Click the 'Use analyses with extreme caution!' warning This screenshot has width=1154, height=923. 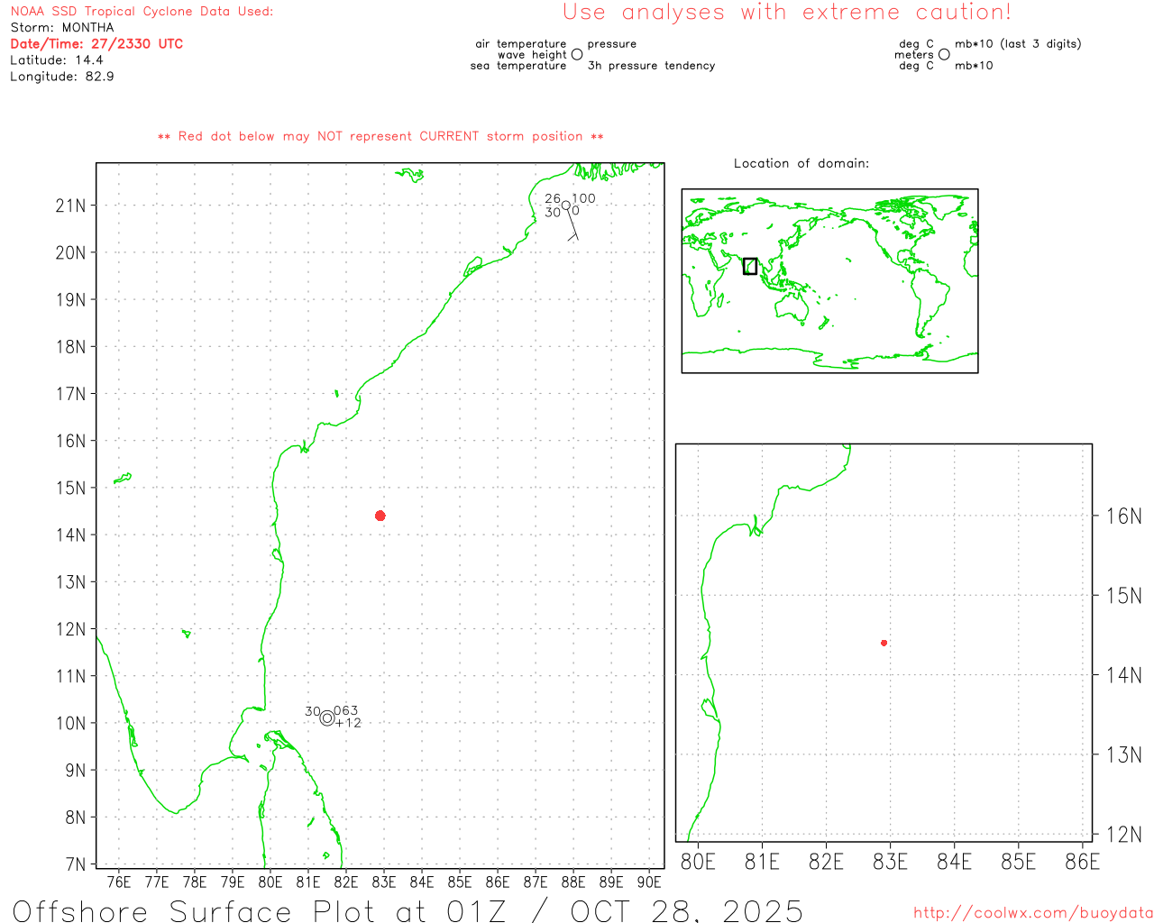point(787,13)
